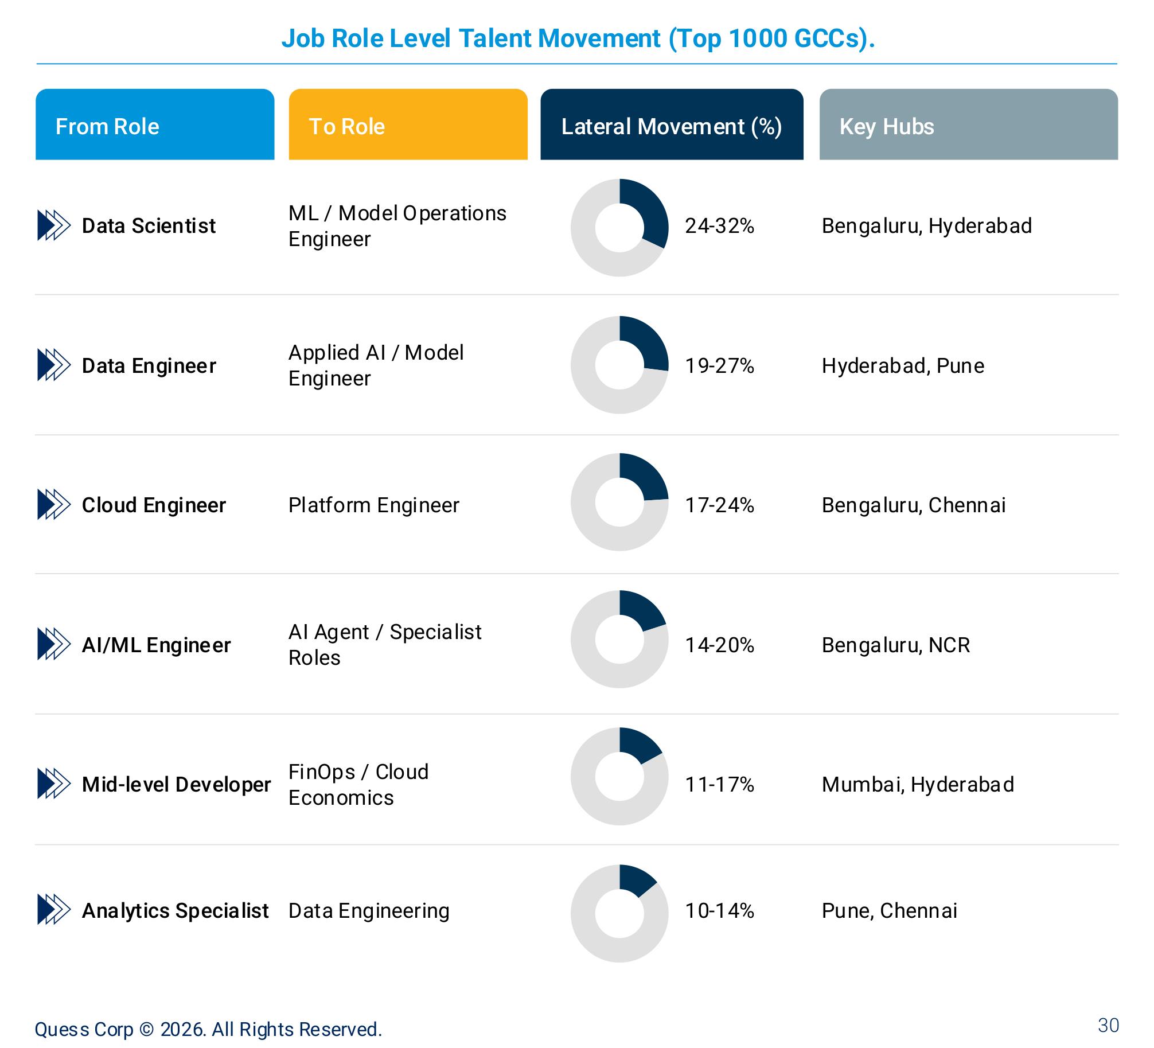Click the arrow icon beside Mid-level Developer

tap(54, 784)
